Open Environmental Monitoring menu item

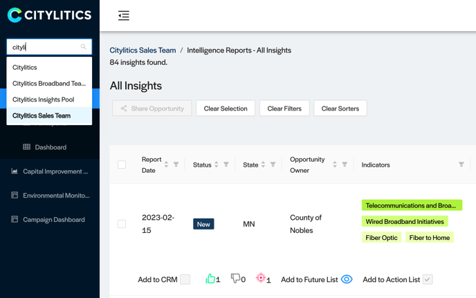click(50, 196)
